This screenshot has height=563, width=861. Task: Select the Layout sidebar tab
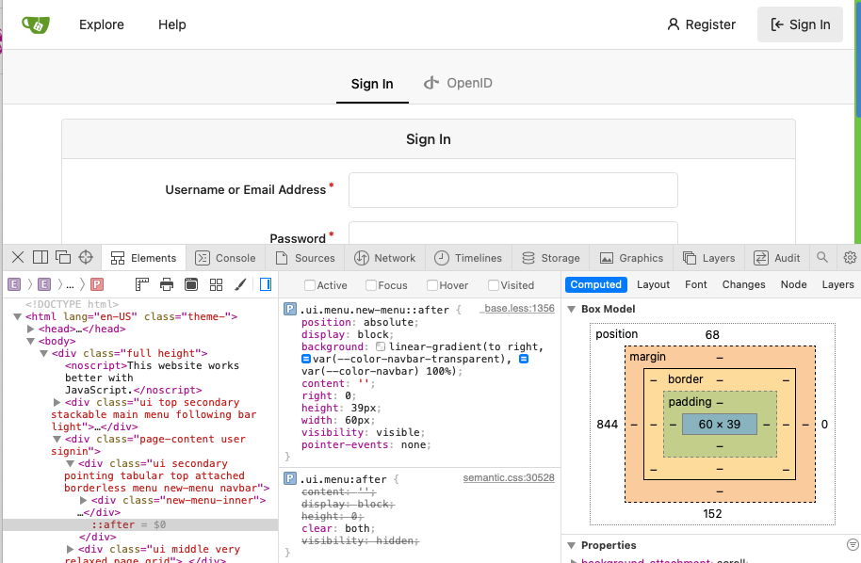pyautogui.click(x=654, y=284)
